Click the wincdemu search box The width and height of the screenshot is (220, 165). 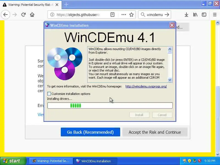(155, 15)
